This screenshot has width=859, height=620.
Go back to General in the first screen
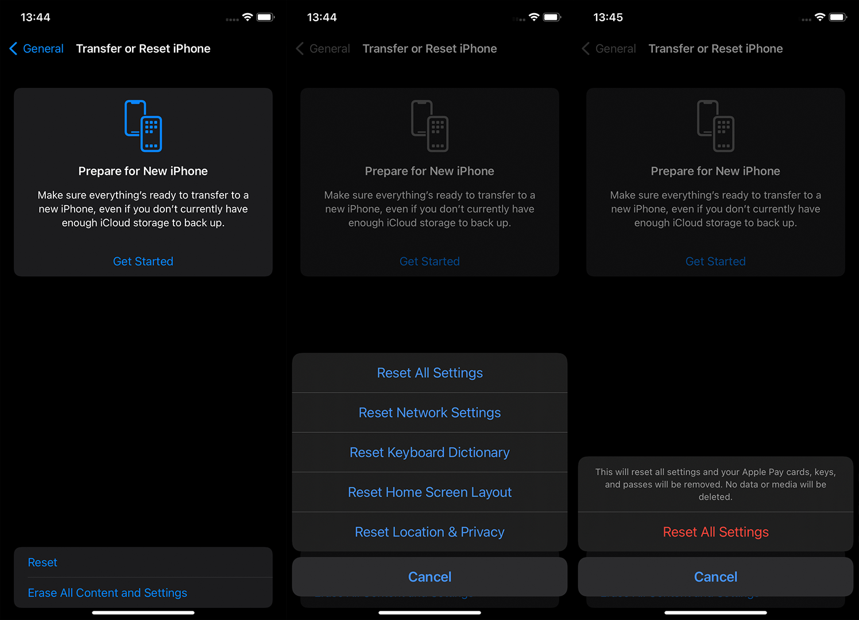(x=43, y=49)
